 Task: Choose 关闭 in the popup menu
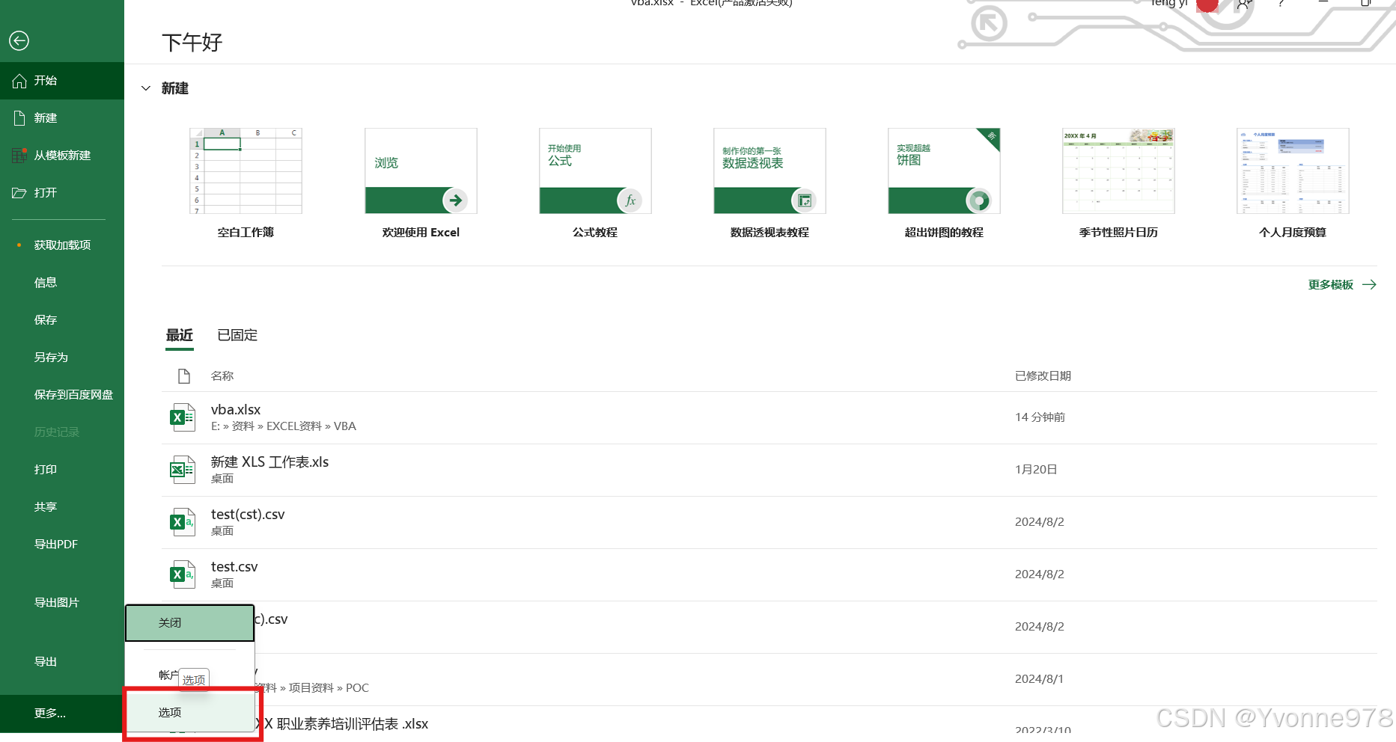[189, 623]
